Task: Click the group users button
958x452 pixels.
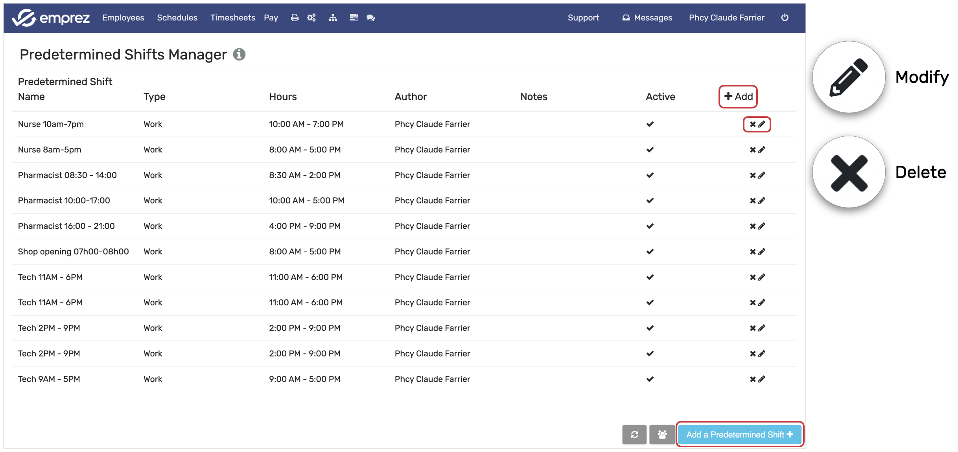Action: point(662,434)
